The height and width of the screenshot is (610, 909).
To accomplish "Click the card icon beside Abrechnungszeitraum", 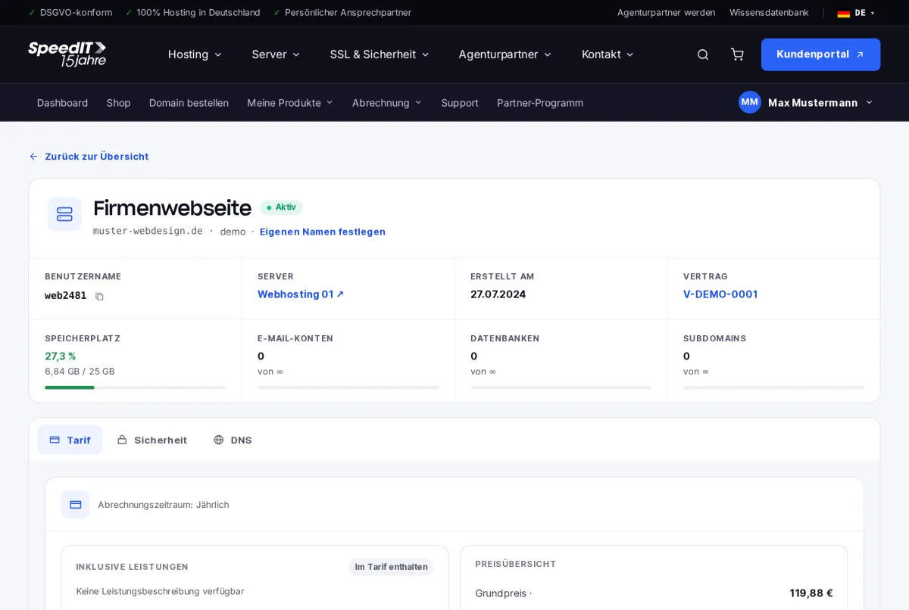I will click(x=76, y=505).
